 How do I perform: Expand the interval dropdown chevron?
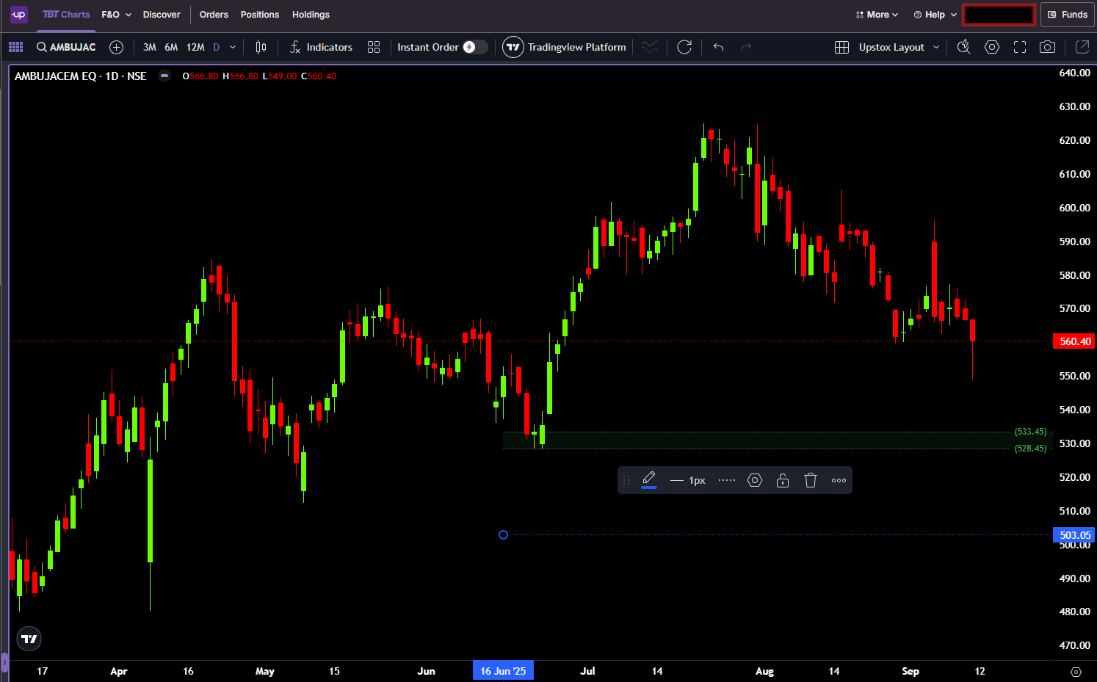(233, 47)
